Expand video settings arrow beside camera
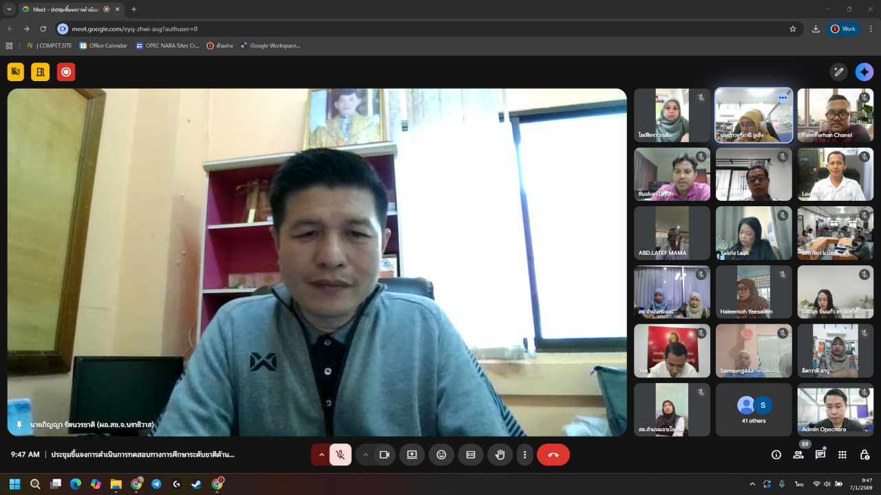The height and width of the screenshot is (495, 881). (x=365, y=454)
